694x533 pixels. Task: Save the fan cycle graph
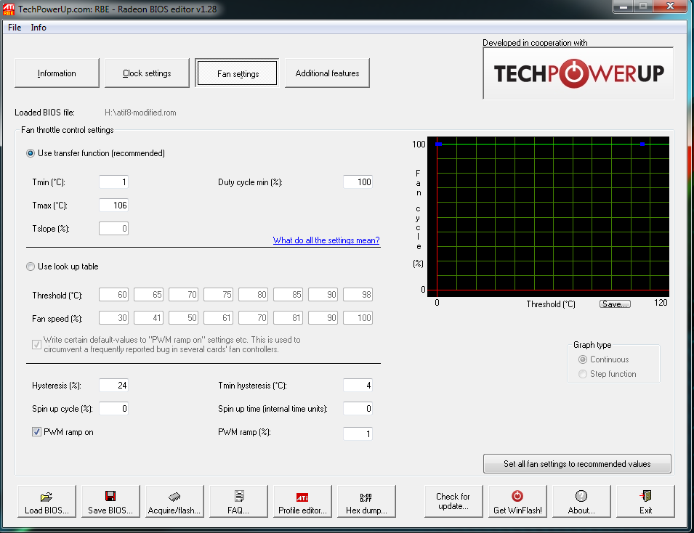pos(615,304)
